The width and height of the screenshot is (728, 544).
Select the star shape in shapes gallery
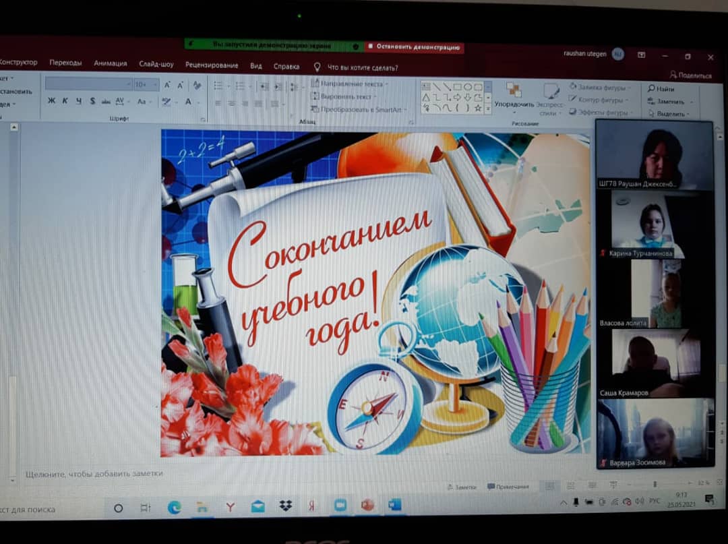pos(478,108)
